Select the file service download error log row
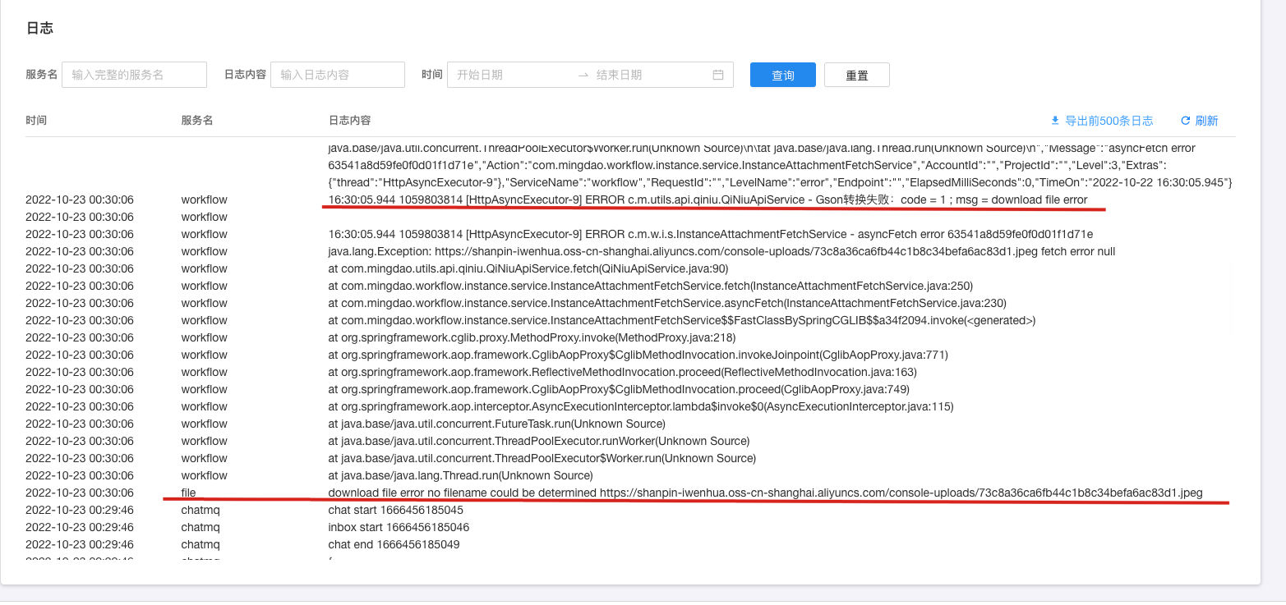Screen dimensions: 1286x605 tap(764, 493)
